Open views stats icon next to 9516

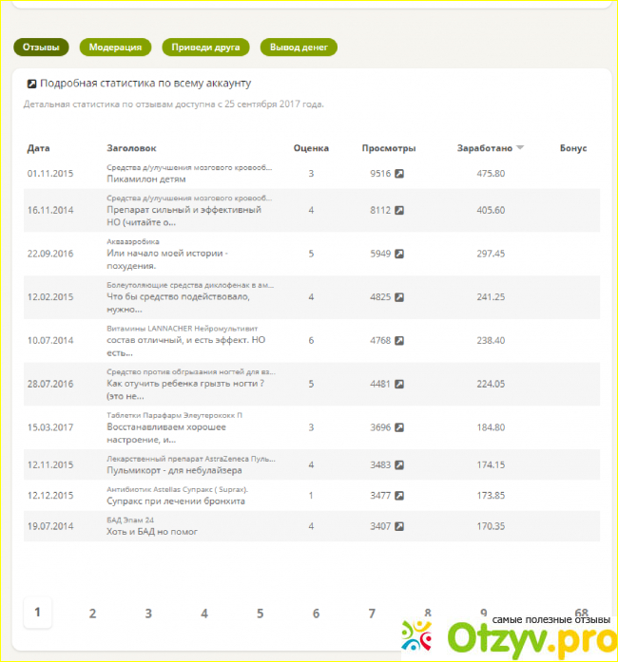pos(399,174)
